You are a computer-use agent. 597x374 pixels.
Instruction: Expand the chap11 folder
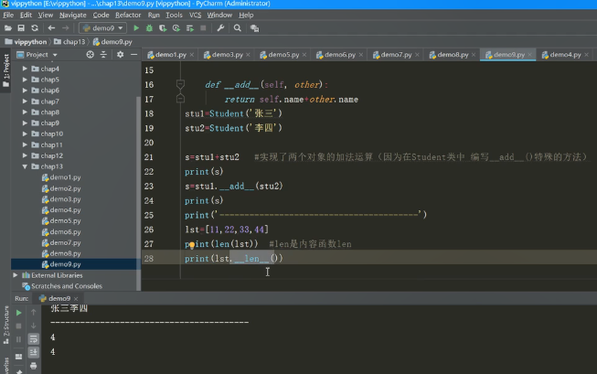25,144
